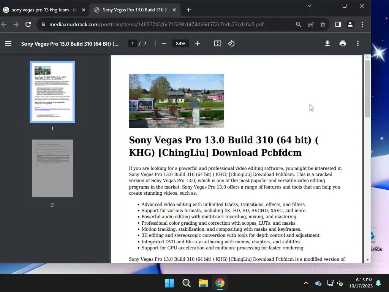
Task: Click bullet text 'Integrated DVD and Blu-ray authoring'
Action: (x=221, y=241)
